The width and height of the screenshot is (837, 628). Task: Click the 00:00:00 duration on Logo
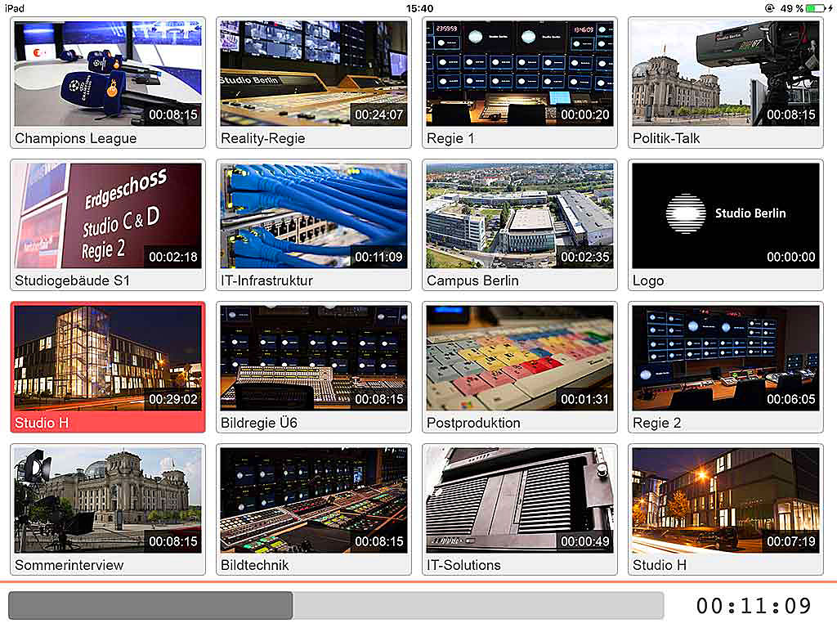point(791,257)
